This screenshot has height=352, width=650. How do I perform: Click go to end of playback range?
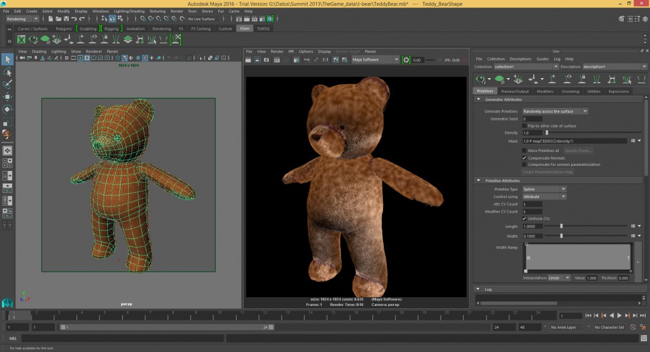click(642, 315)
